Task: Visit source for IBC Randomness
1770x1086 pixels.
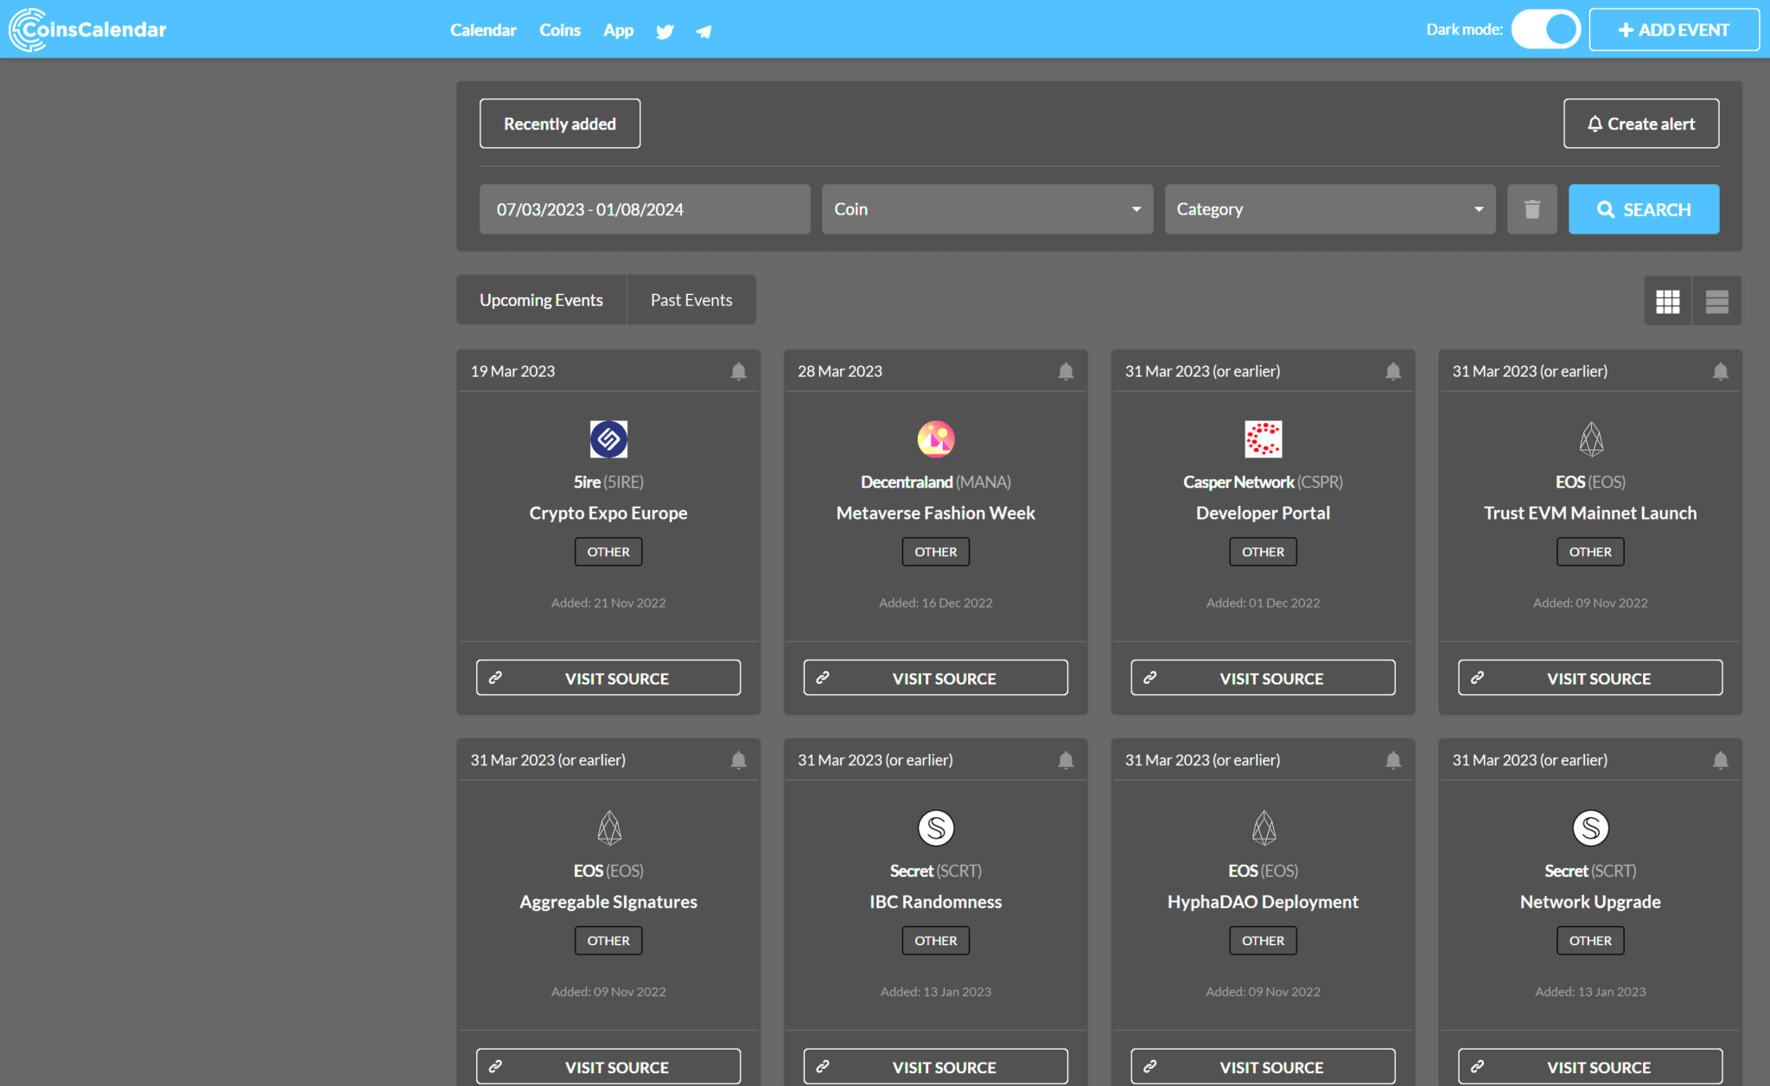Action: pos(936,1067)
